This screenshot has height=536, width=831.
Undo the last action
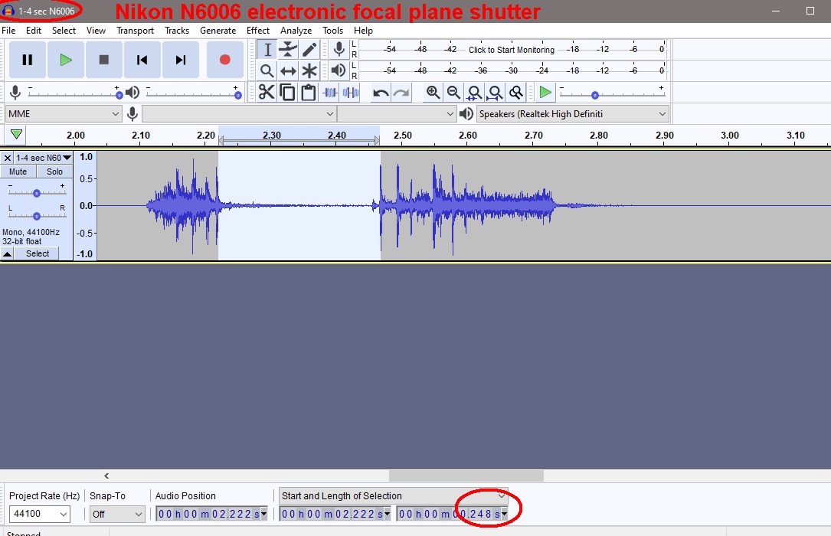click(381, 93)
